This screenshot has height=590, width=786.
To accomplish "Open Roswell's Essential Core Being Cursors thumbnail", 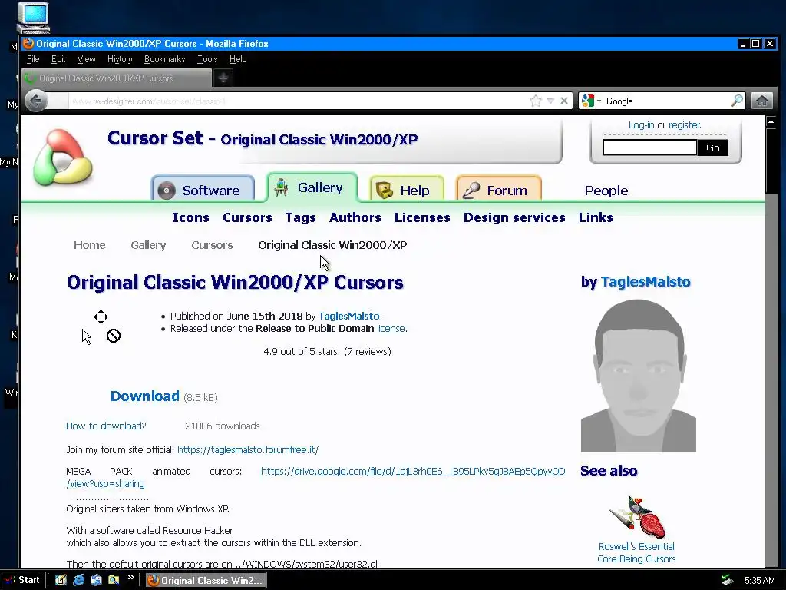I will click(x=636, y=517).
